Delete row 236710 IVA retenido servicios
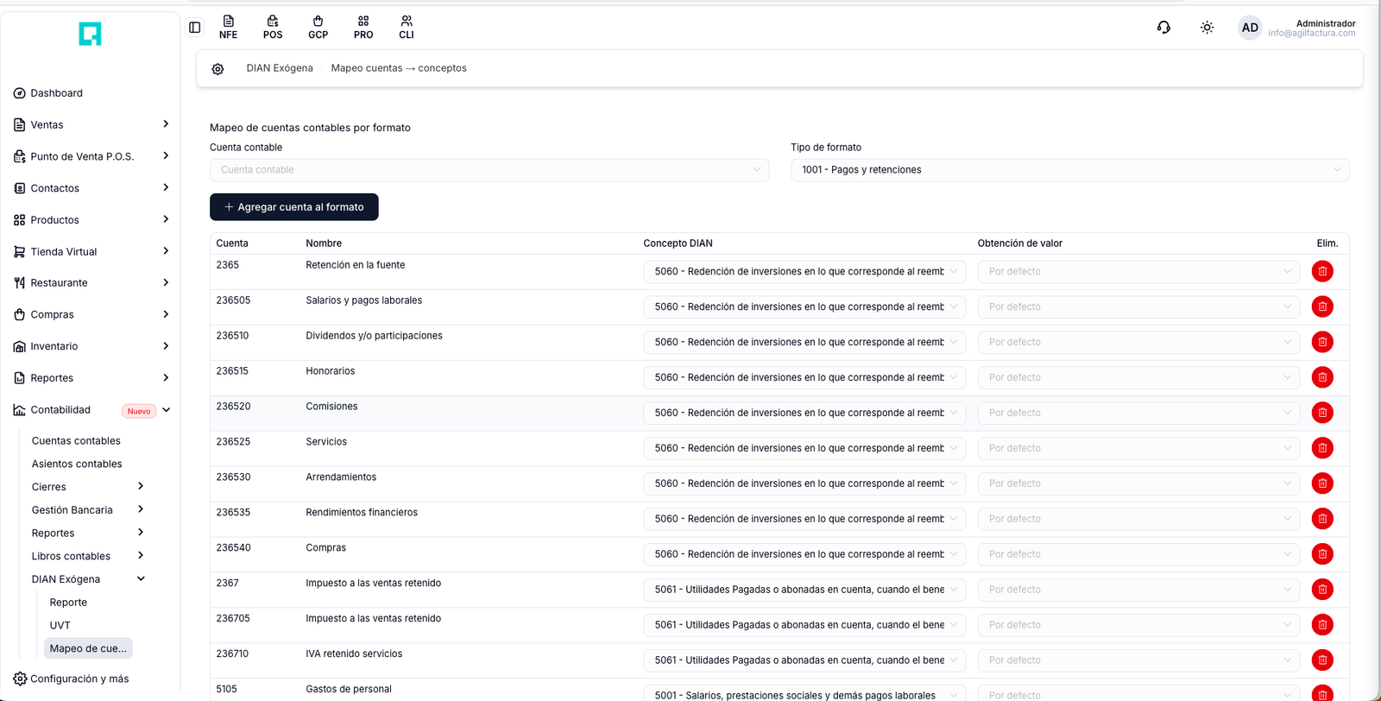This screenshot has height=701, width=1381. coord(1322,660)
